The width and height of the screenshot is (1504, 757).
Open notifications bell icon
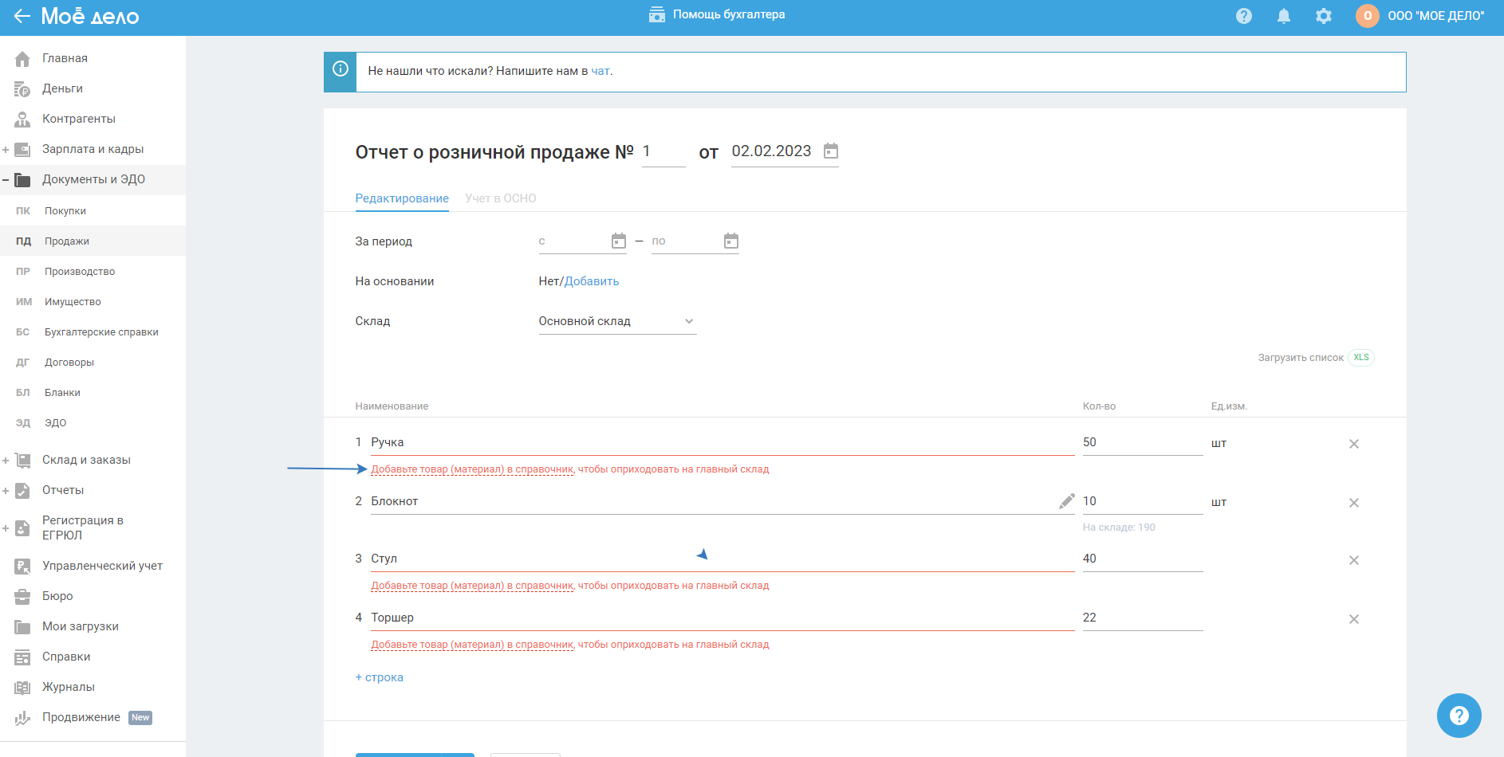(x=1284, y=16)
